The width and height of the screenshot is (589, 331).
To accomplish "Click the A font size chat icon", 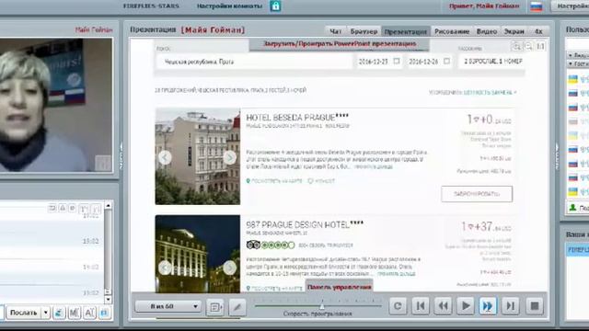I will coord(90,313).
